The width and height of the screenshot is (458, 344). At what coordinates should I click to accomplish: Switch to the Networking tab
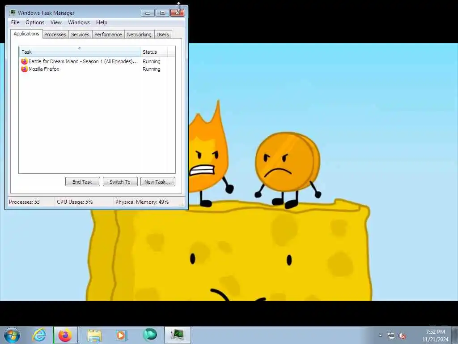point(139,34)
